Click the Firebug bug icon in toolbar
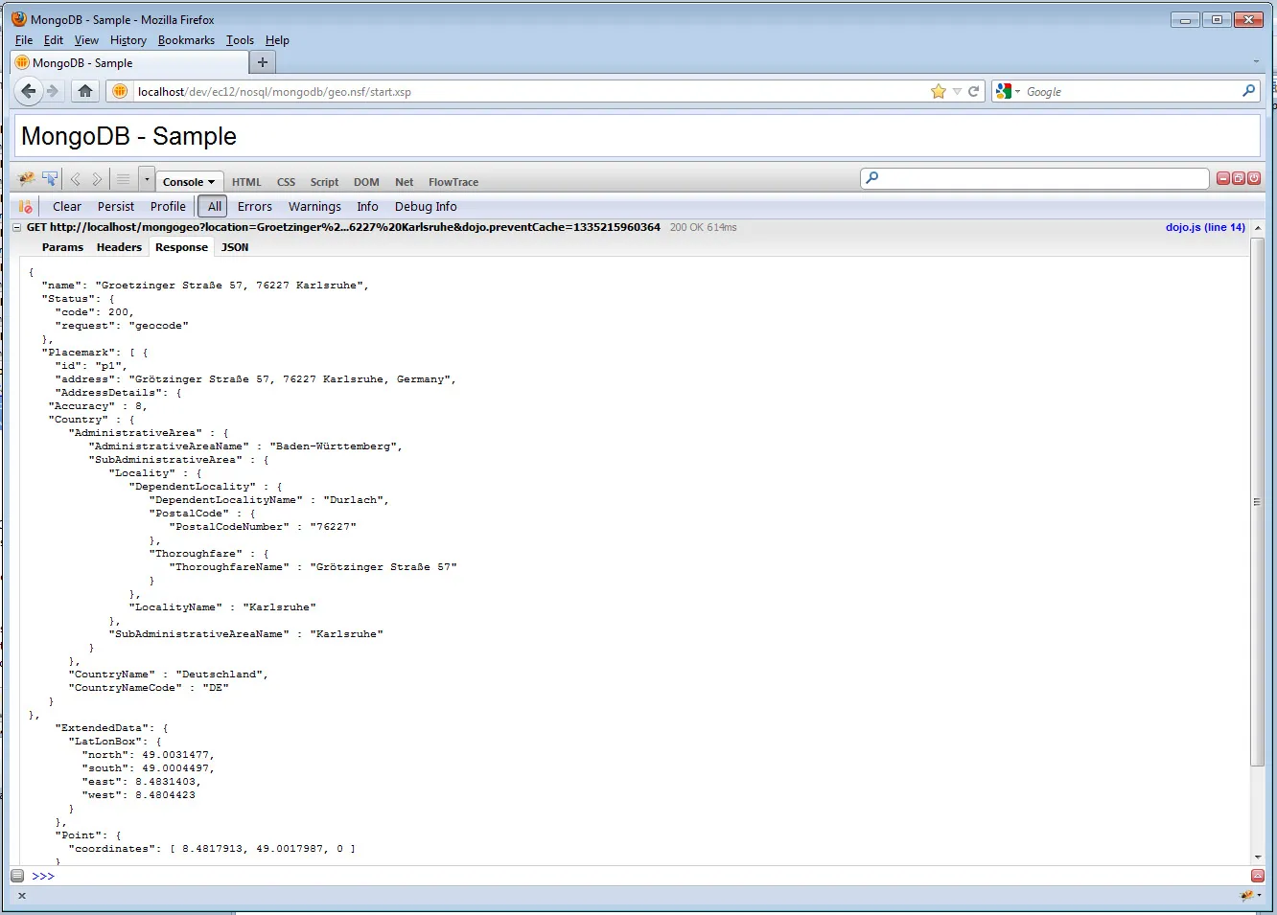 pos(26,179)
